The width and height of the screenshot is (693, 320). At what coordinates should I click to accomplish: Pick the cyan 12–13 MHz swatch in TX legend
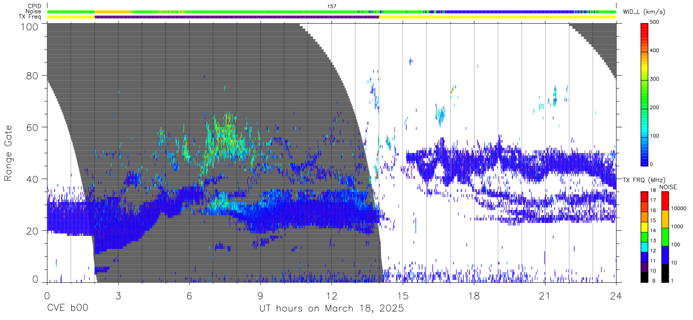644,247
